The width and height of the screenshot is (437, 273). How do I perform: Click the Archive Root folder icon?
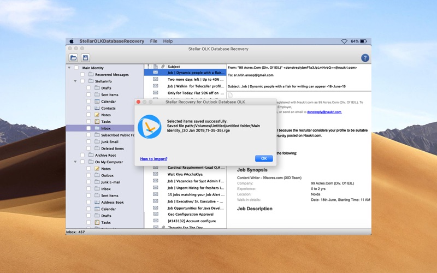coord(91,155)
